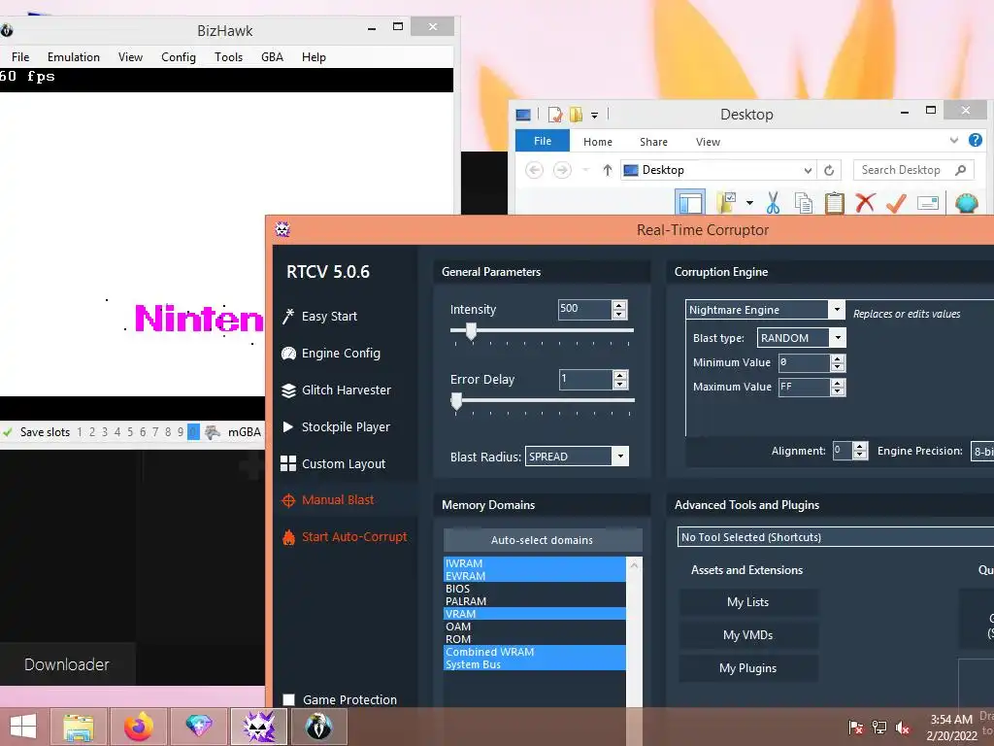Open BizHawk Emulation menu

point(74,57)
